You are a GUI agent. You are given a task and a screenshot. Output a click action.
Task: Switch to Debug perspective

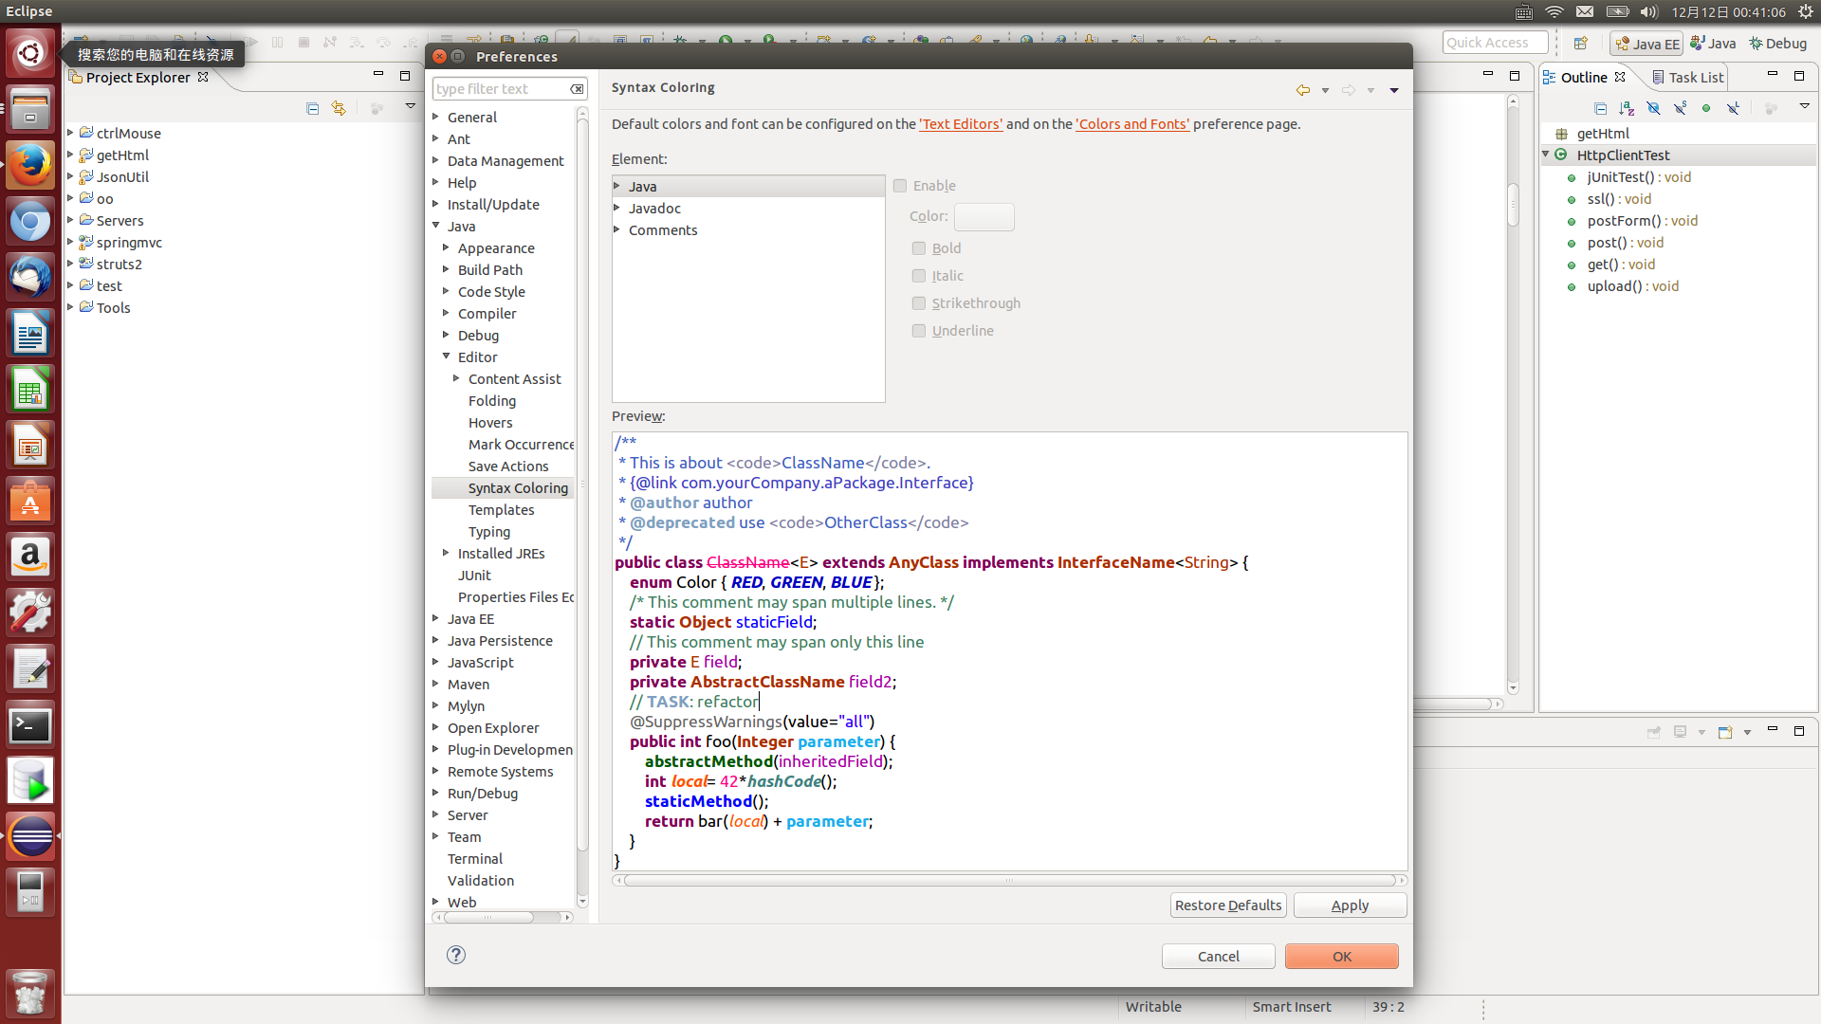(1778, 44)
